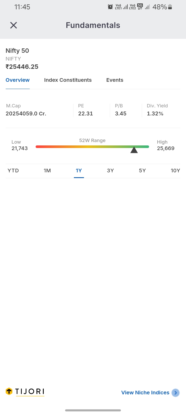Viewport: 186px width, 414px height.
Task: Tap the 5G network indicator icon
Action: 140,7
